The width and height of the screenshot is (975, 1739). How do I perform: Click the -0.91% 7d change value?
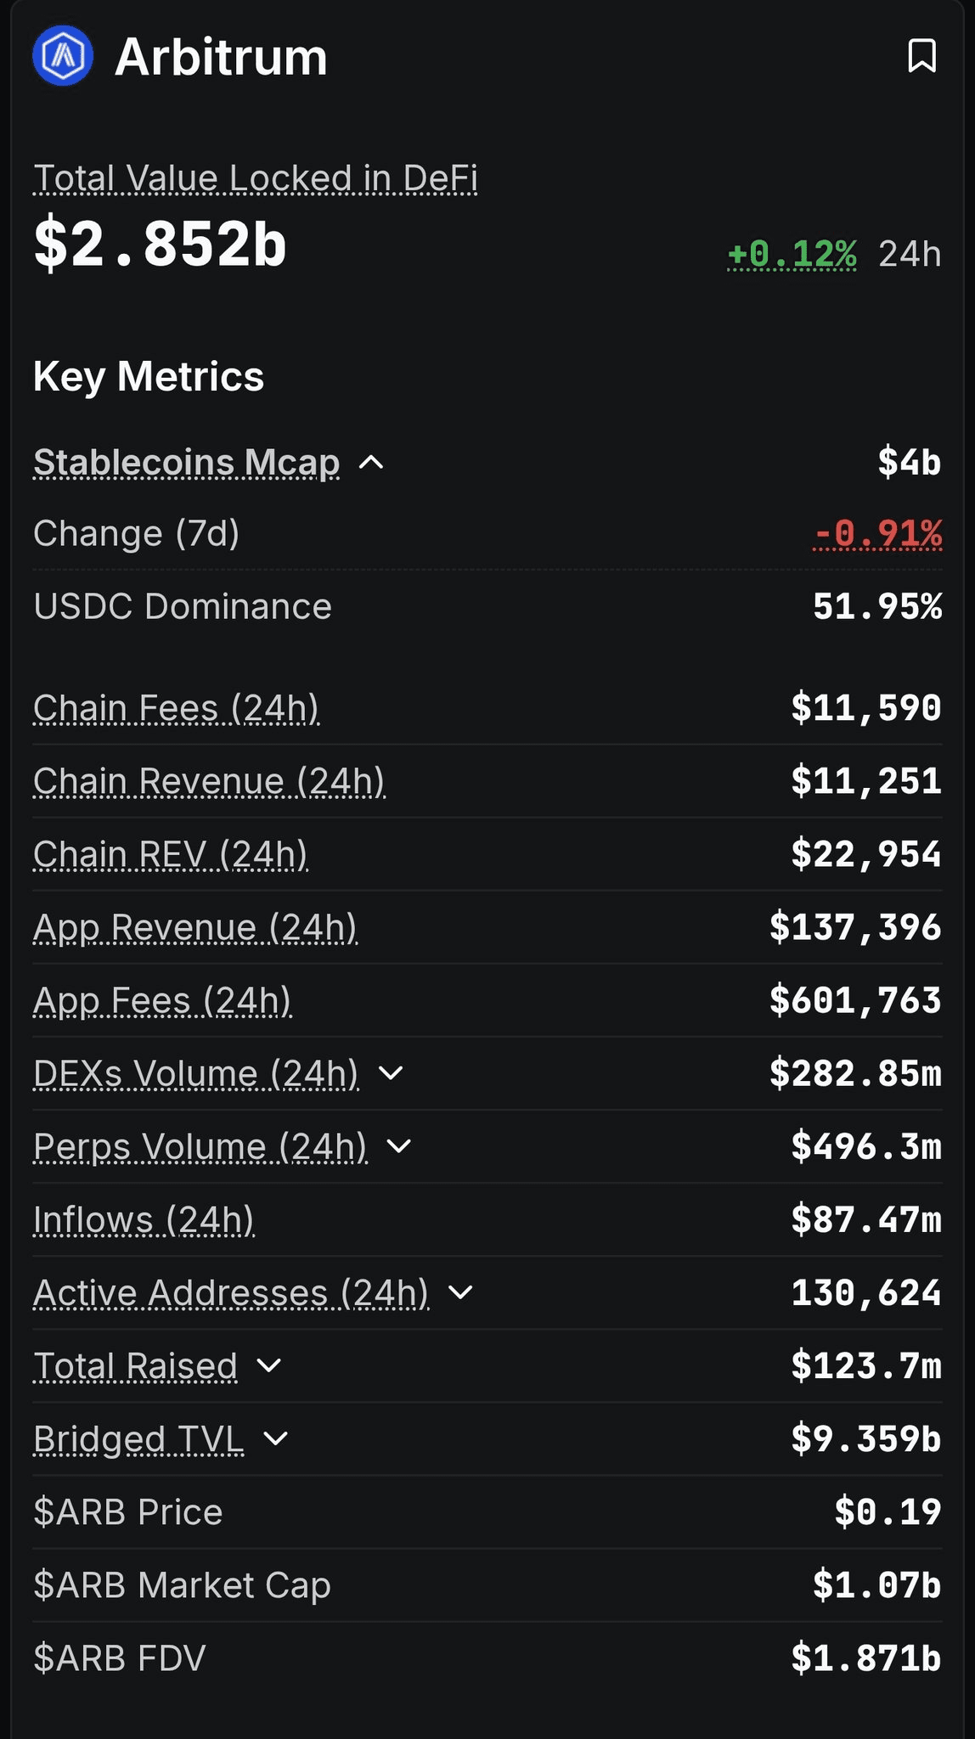tap(877, 534)
